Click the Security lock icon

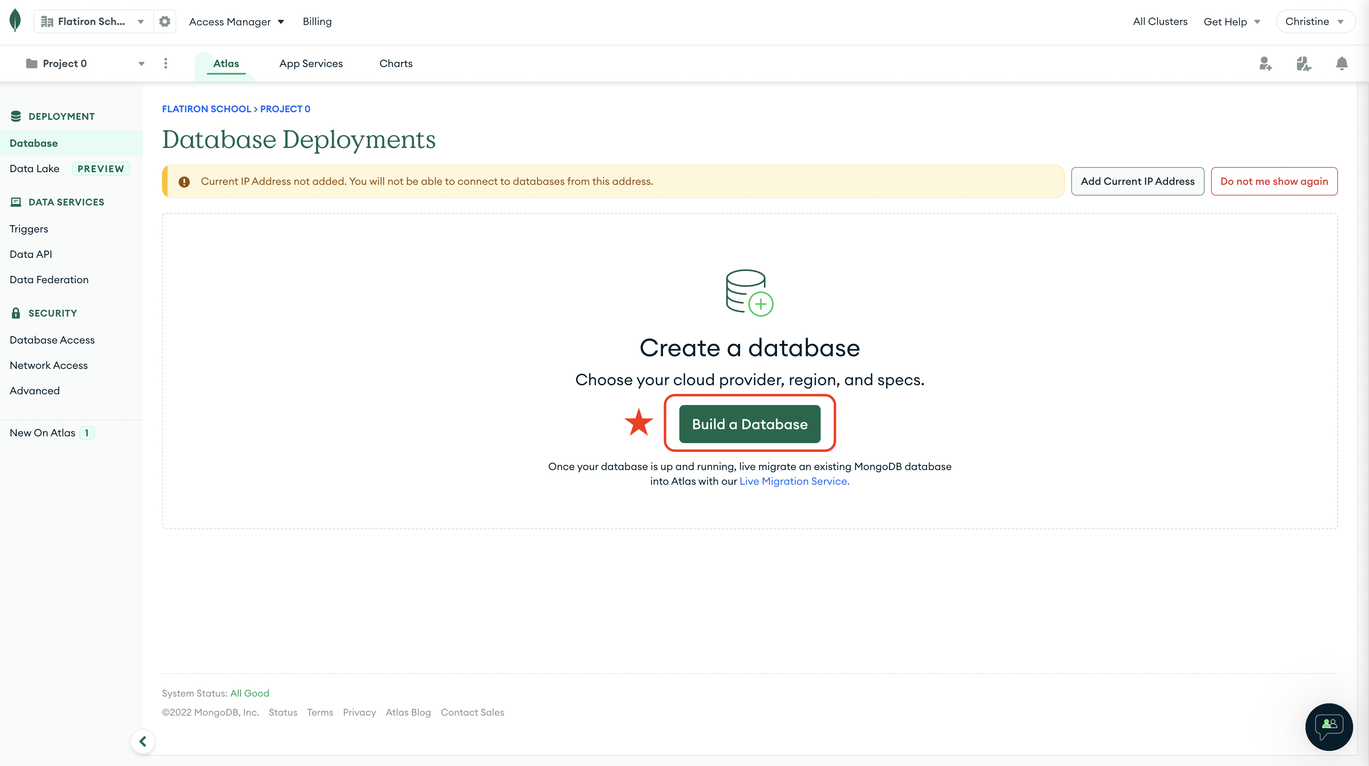pyautogui.click(x=16, y=313)
